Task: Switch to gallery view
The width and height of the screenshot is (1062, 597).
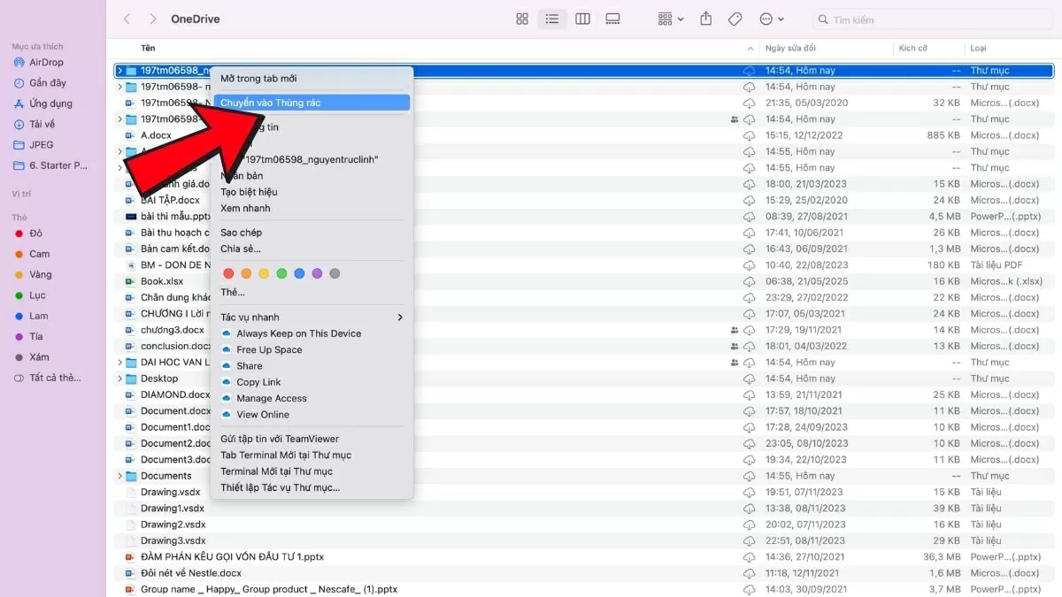Action: pos(612,19)
